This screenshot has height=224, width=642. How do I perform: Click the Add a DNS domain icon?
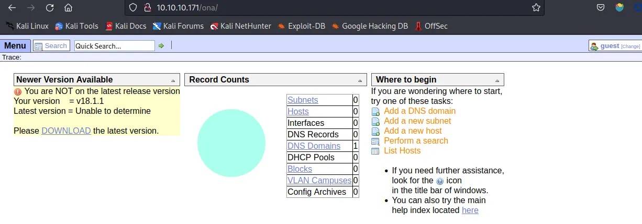(x=375, y=111)
